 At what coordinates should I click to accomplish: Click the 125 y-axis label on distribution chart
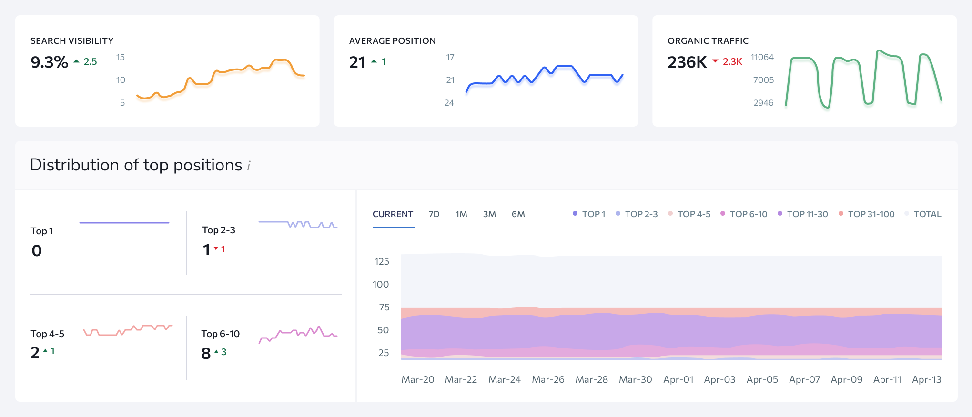(x=382, y=261)
